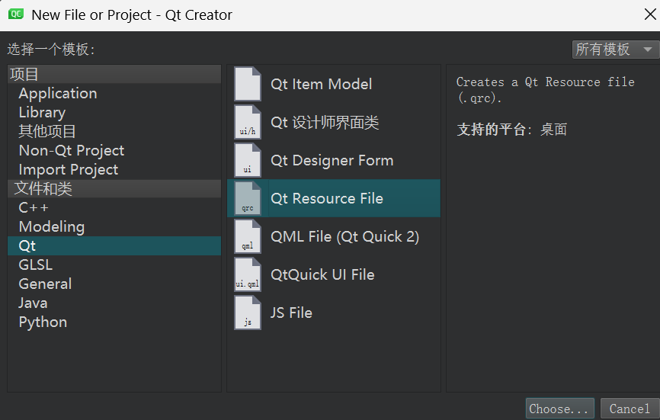Click the Qt Creator logo in title bar
The width and height of the screenshot is (660, 420).
pos(16,14)
